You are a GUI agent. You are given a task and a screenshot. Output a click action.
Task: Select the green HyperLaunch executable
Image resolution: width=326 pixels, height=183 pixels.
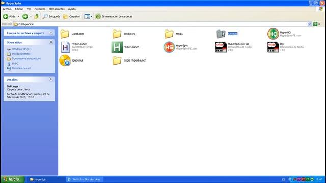tap(125, 47)
